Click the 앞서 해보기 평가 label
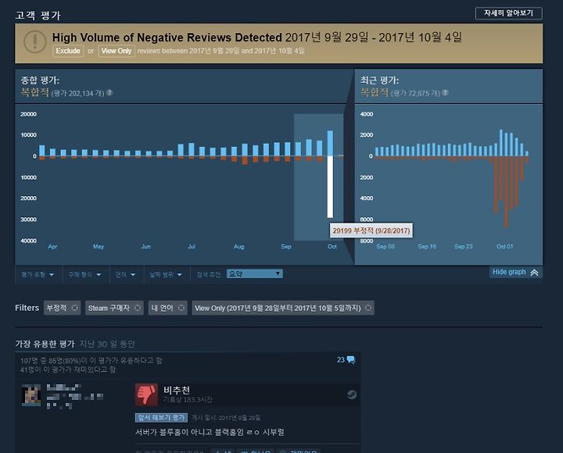 pyautogui.click(x=161, y=418)
